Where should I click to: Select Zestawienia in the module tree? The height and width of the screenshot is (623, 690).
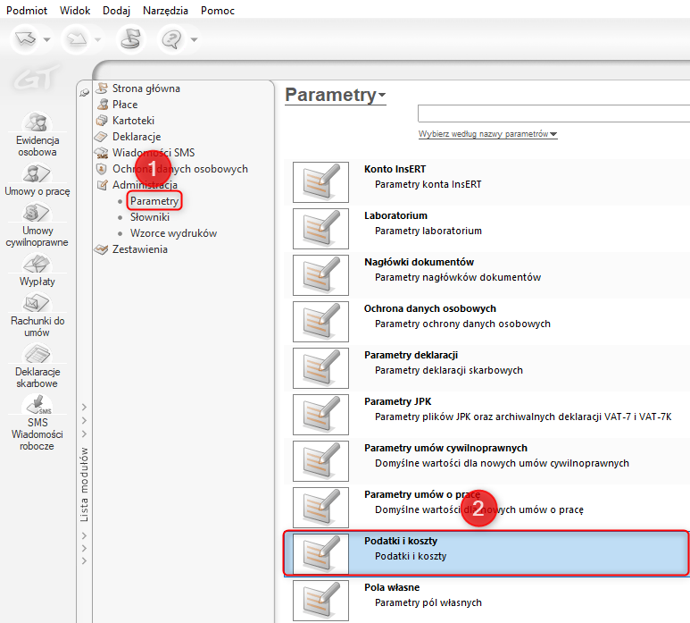pyautogui.click(x=139, y=249)
